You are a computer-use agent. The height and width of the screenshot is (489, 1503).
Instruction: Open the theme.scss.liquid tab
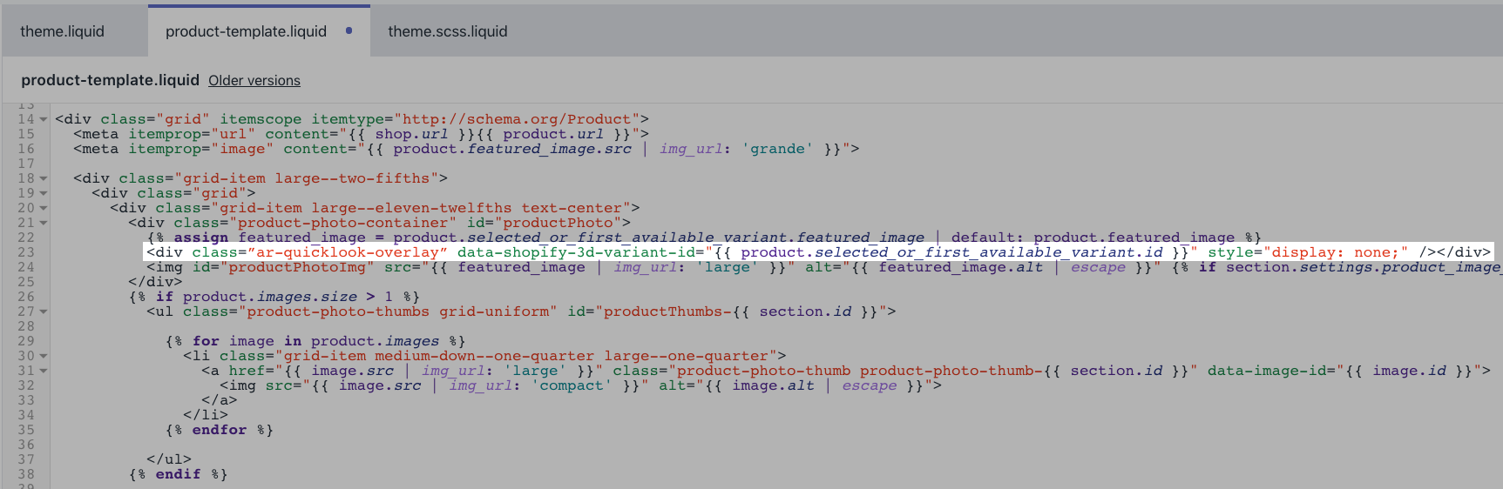click(447, 31)
